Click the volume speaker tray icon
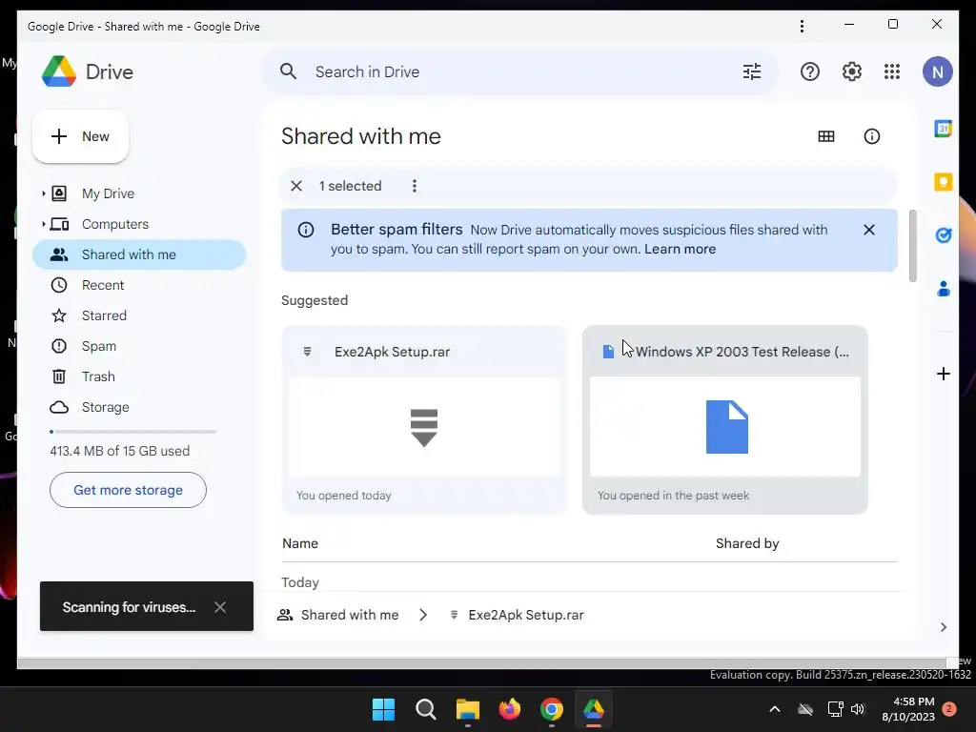This screenshot has width=976, height=732. click(858, 709)
